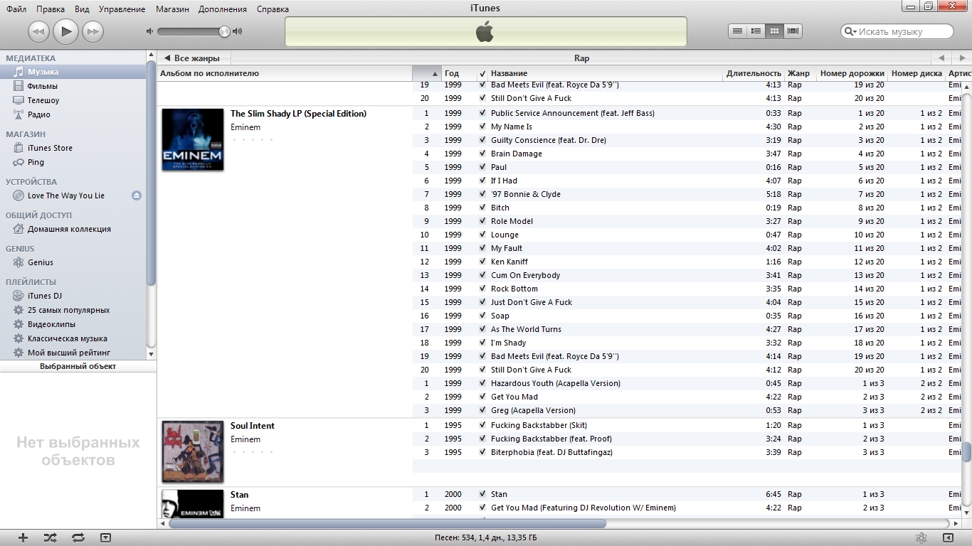972x546 pixels.
Task: Switch to album list view
Action: tap(756, 31)
